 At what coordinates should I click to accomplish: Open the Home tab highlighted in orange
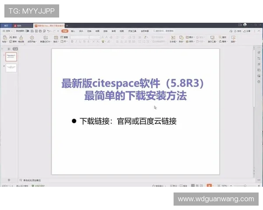coord(65,31)
